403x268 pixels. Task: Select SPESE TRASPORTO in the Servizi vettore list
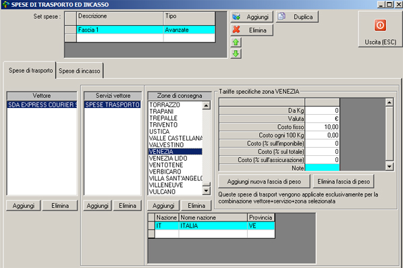[x=112, y=105]
